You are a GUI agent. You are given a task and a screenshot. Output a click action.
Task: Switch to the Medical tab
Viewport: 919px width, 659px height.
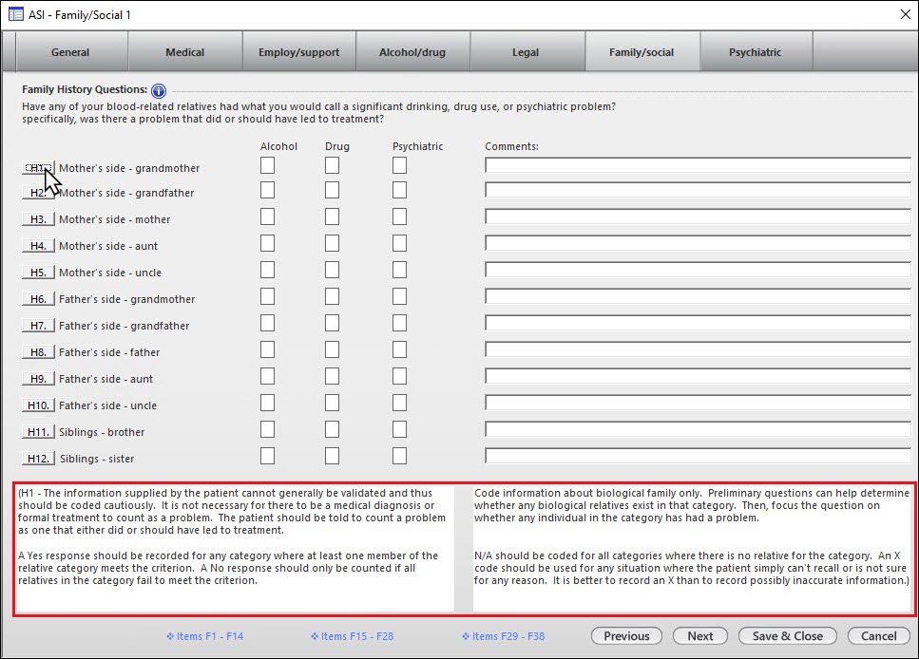[x=184, y=52]
